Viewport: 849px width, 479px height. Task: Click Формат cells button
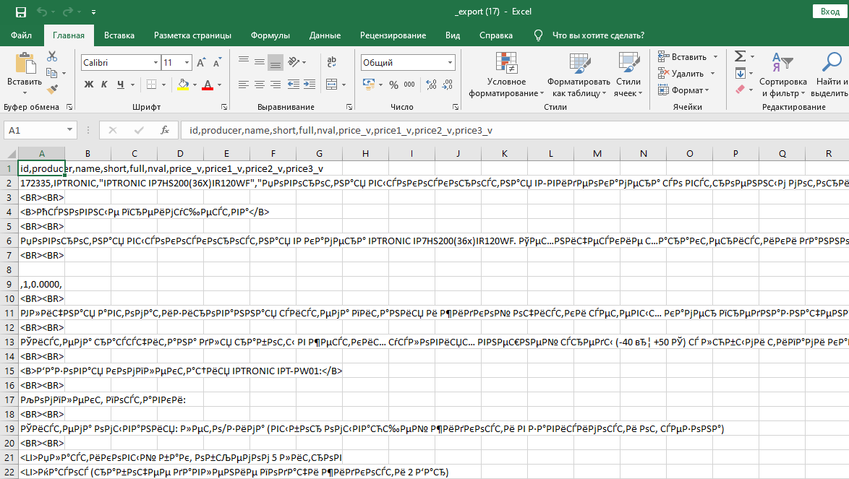(683, 90)
